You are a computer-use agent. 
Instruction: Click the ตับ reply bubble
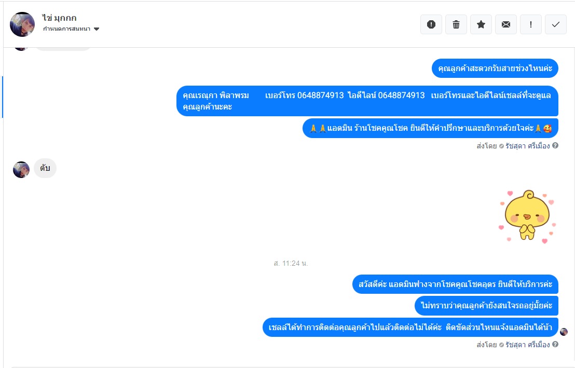45,168
